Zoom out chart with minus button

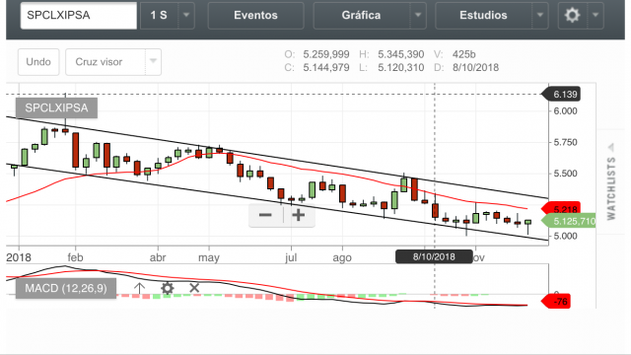[x=265, y=215]
